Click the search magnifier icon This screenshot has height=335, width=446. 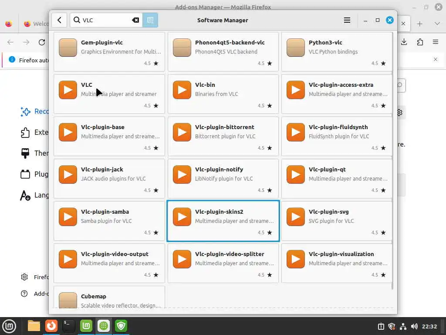77,20
